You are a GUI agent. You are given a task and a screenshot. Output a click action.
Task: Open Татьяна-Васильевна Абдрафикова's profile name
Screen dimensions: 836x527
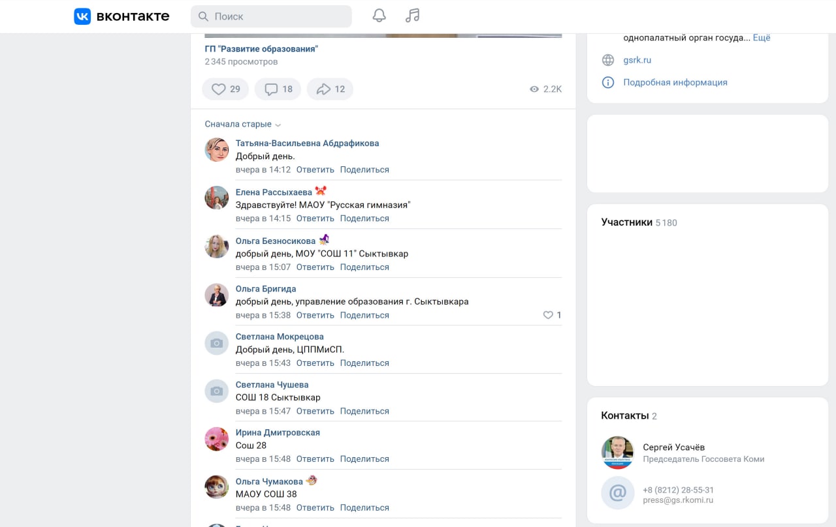[x=307, y=143]
